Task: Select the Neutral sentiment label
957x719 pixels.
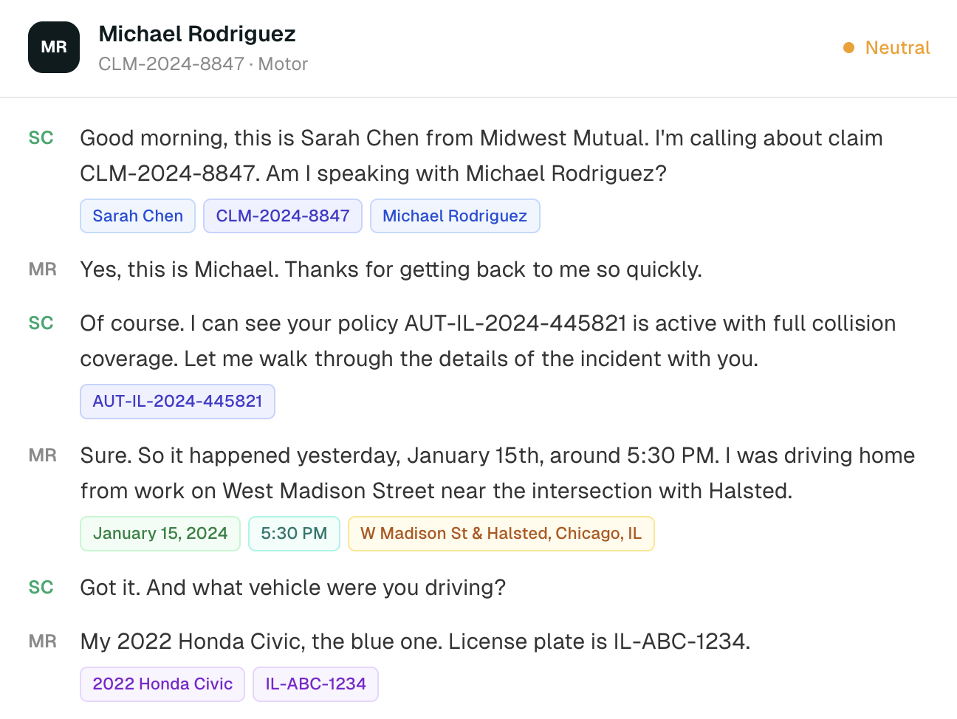Action: click(x=897, y=48)
